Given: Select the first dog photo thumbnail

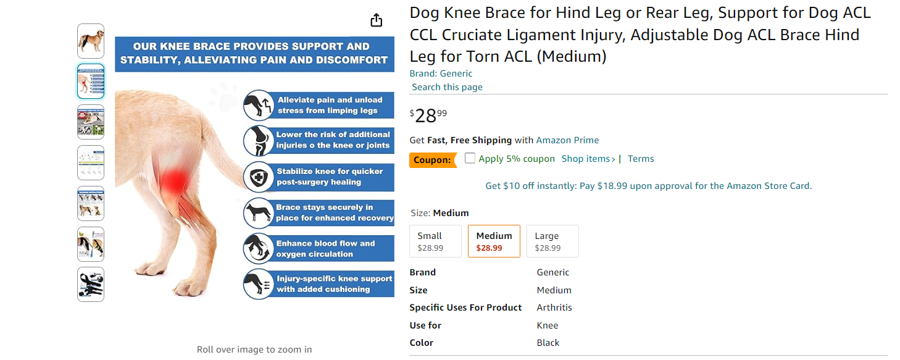Looking at the screenshot, I should click(x=91, y=41).
